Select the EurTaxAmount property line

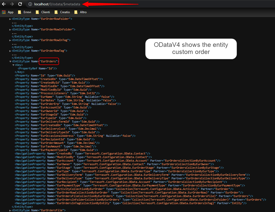pyautogui.click(x=55, y=146)
